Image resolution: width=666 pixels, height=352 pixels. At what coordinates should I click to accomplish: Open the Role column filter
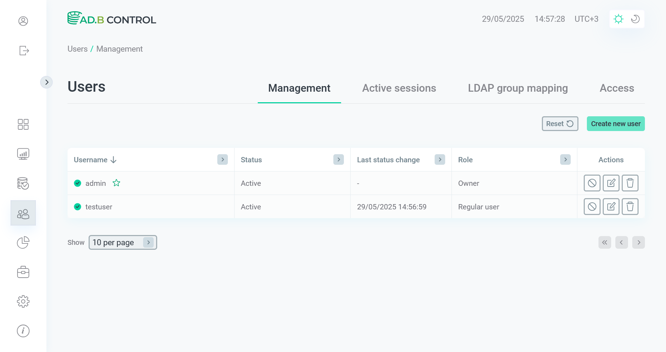point(565,159)
